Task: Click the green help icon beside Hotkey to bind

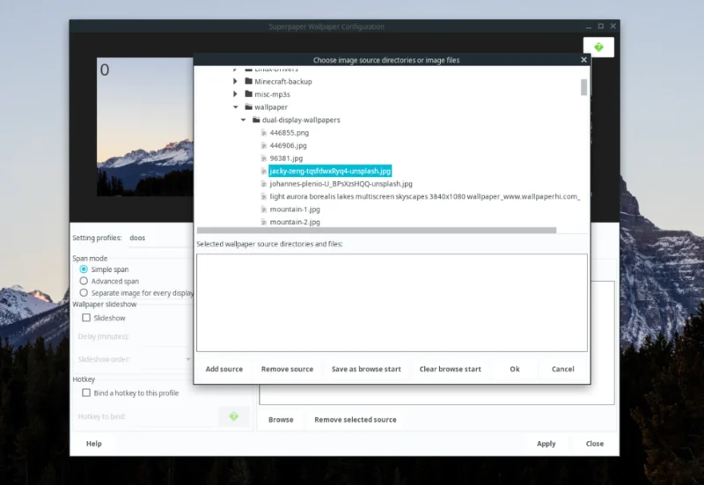Action: pyautogui.click(x=233, y=416)
